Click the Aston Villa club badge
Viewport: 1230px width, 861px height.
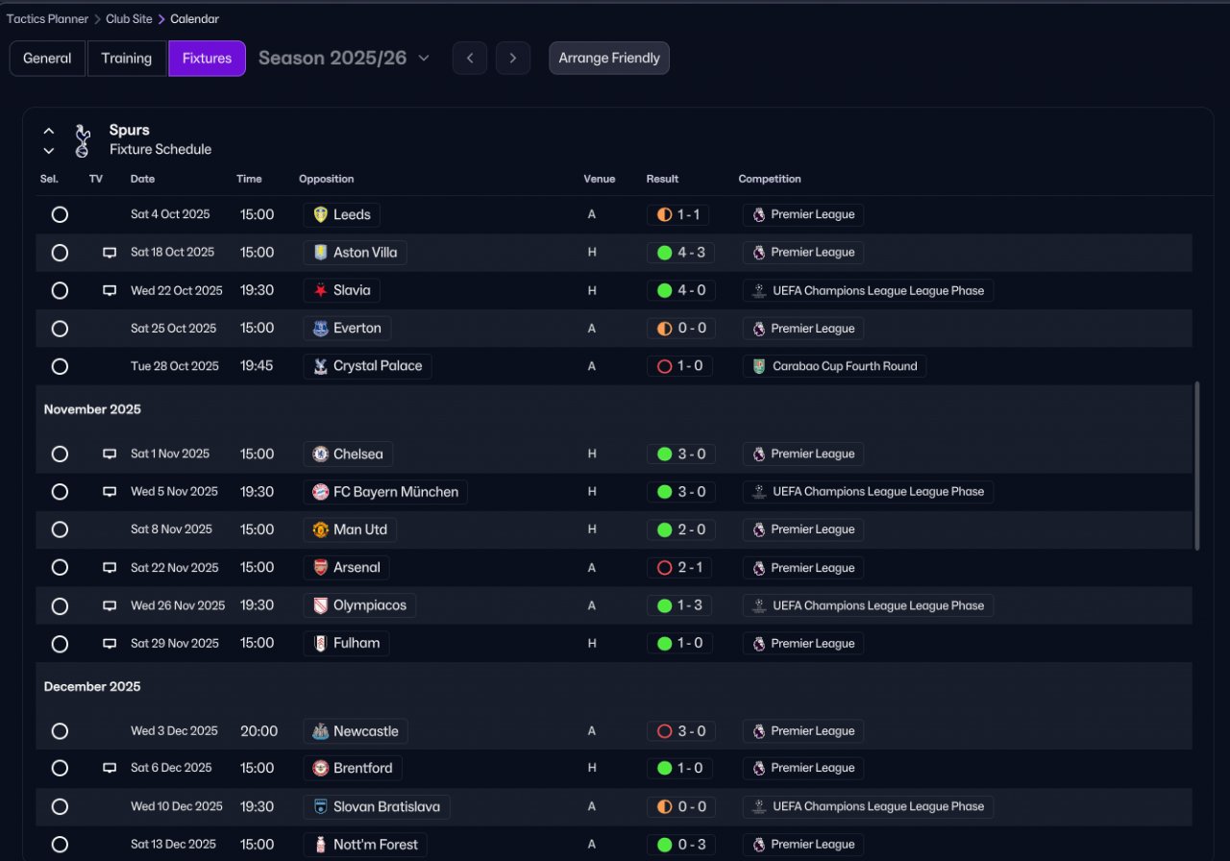pos(320,253)
